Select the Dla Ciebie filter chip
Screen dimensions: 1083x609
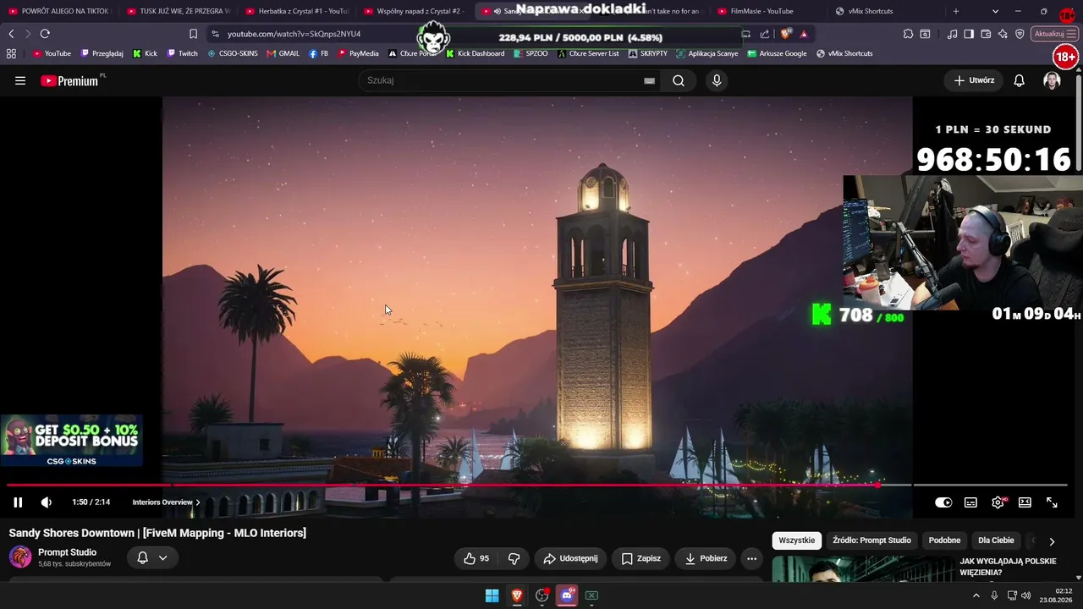[996, 540]
